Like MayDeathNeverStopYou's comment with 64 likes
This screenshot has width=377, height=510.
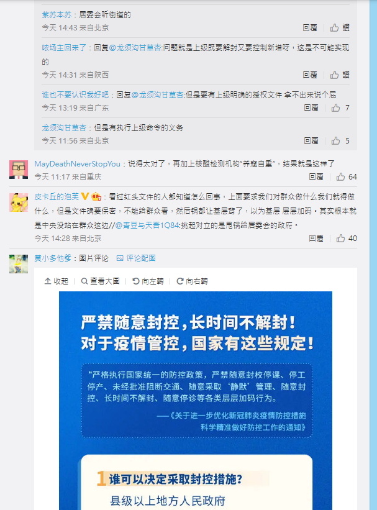coord(347,176)
